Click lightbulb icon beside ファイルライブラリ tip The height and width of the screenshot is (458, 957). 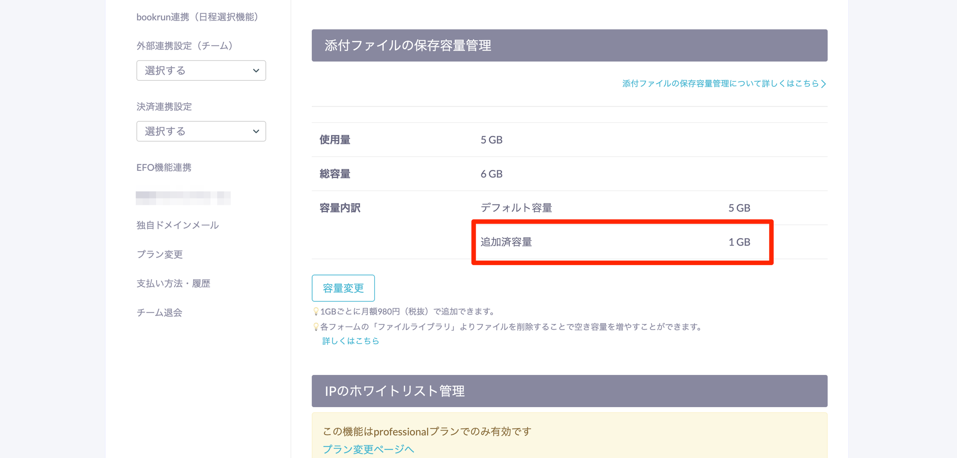click(316, 327)
